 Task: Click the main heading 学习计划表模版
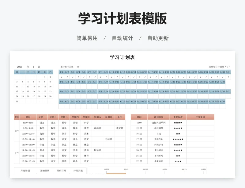pos(123,19)
